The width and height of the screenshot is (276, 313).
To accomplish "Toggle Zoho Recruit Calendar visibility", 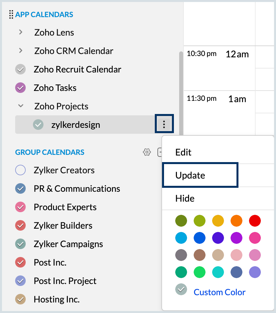I will pos(20,69).
